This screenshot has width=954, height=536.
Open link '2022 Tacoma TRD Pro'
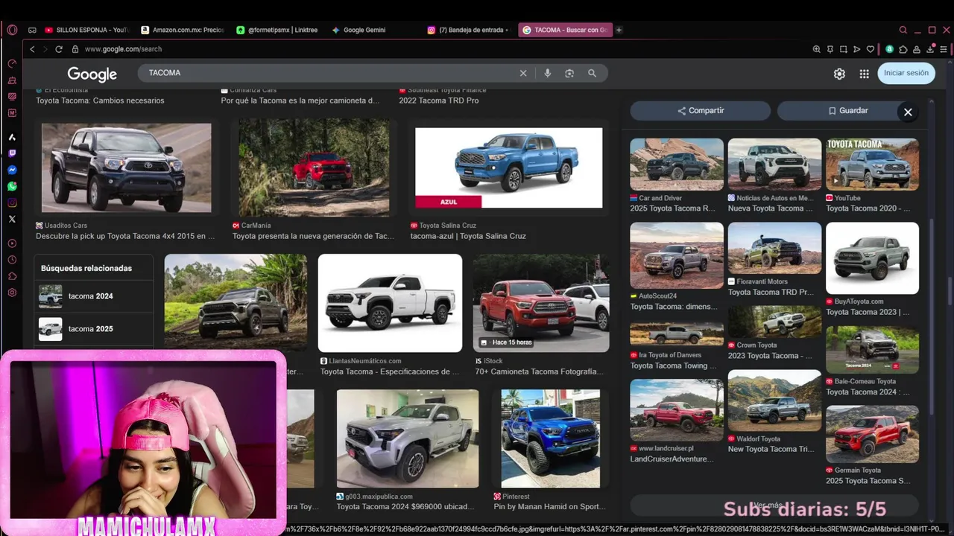click(438, 100)
